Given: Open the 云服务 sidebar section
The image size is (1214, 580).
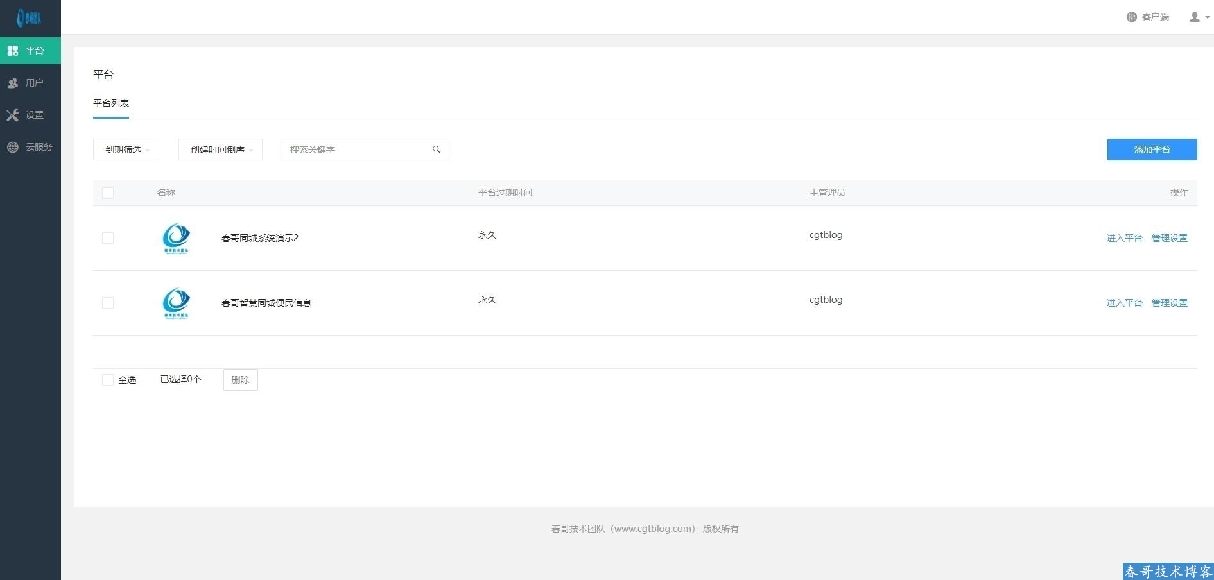Looking at the screenshot, I should (30, 147).
